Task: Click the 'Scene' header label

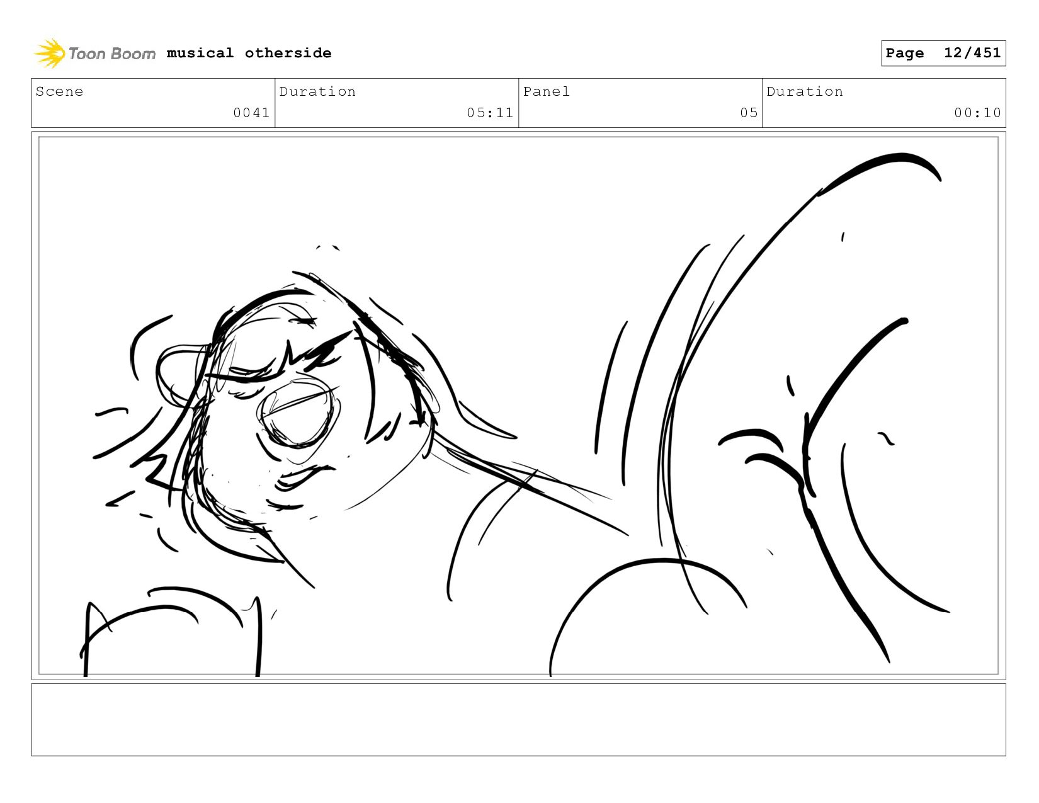Action: click(59, 91)
